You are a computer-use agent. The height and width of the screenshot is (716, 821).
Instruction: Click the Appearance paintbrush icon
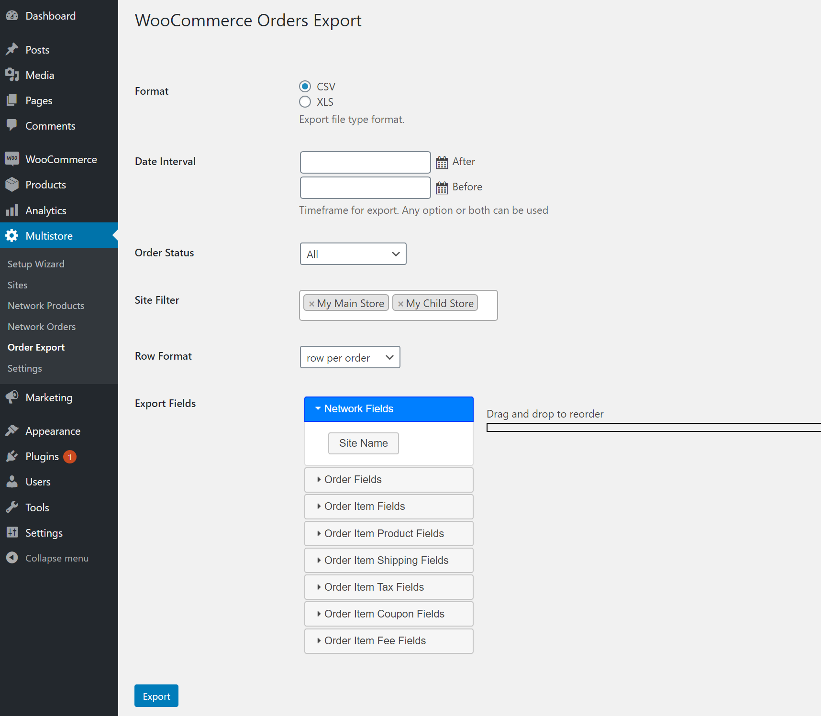pos(12,430)
